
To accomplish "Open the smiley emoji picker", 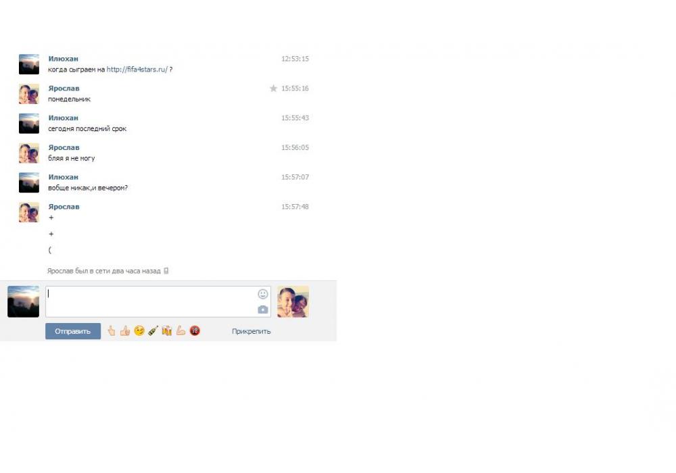I will 263,294.
